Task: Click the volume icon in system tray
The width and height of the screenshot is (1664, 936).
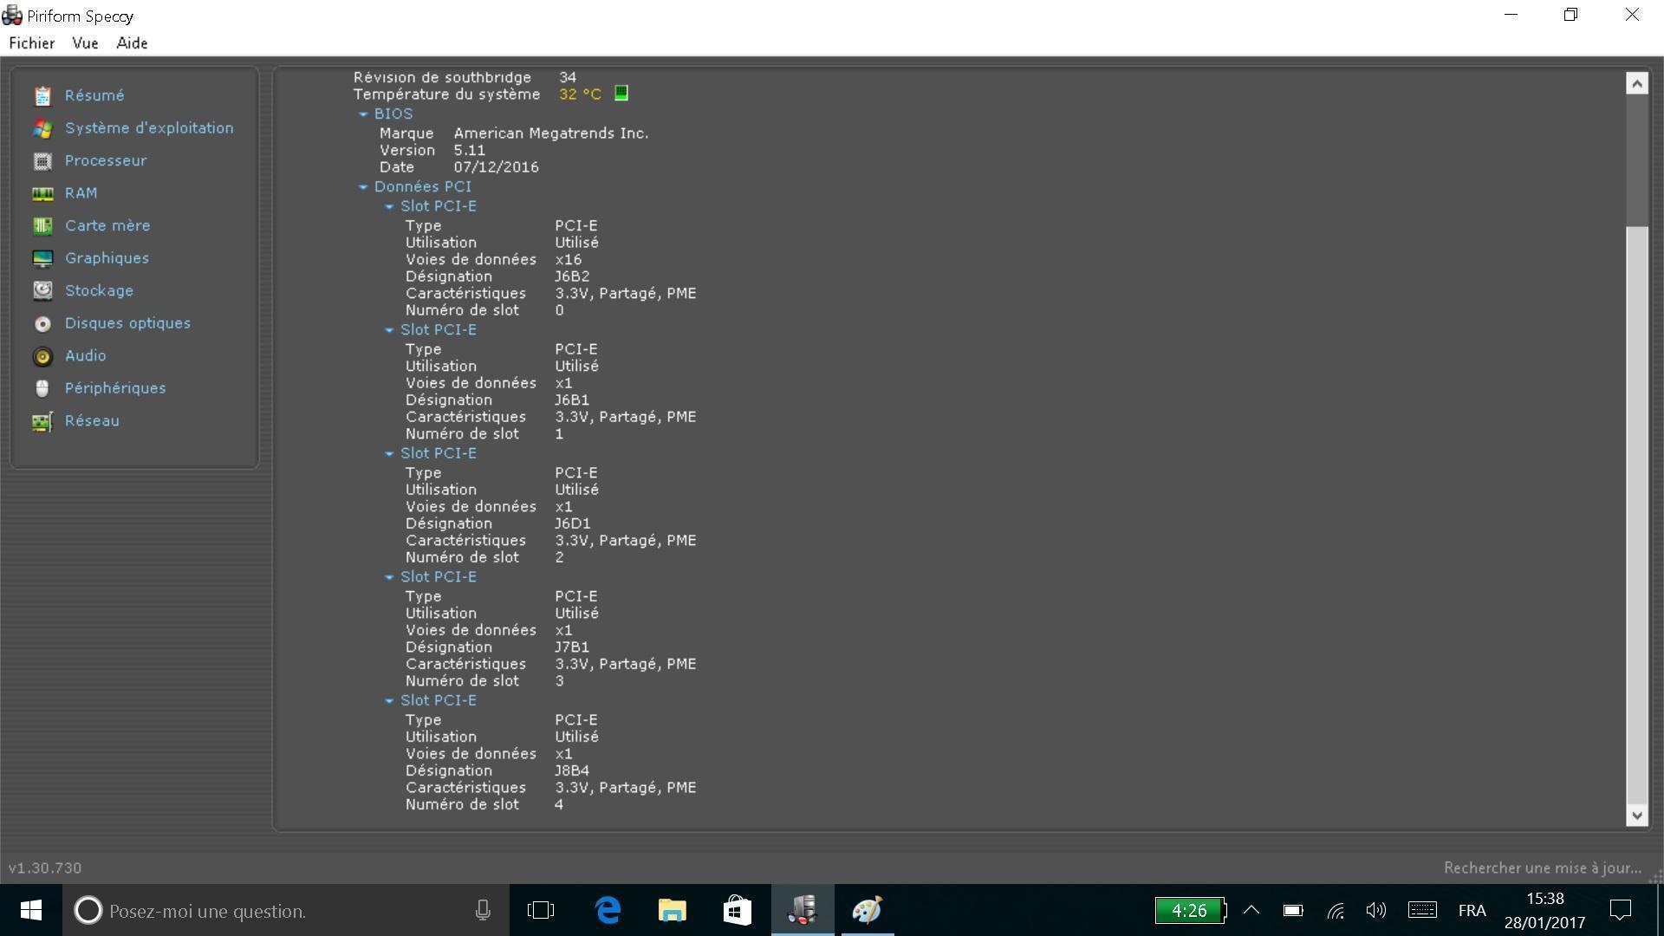Action: click(x=1375, y=910)
